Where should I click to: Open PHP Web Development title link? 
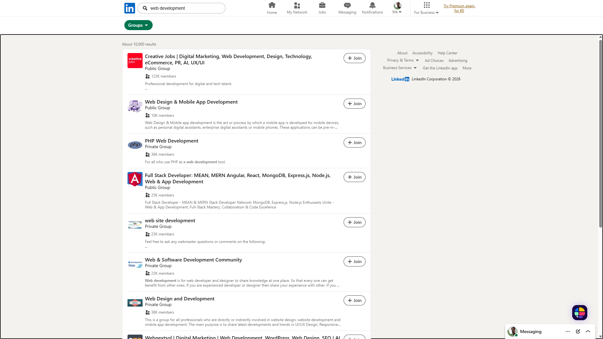[171, 141]
